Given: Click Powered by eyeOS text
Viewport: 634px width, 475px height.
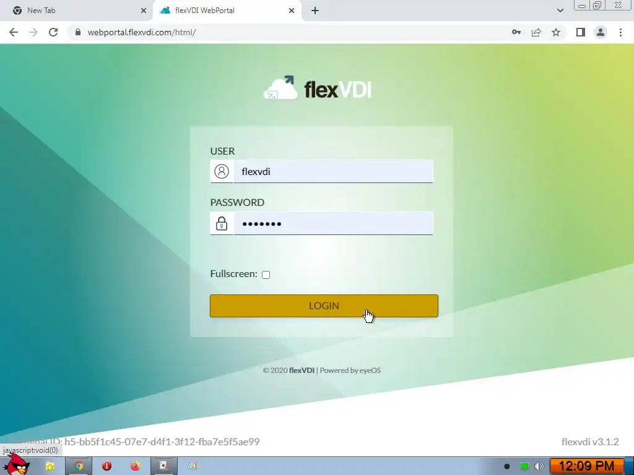Looking at the screenshot, I should (350, 370).
